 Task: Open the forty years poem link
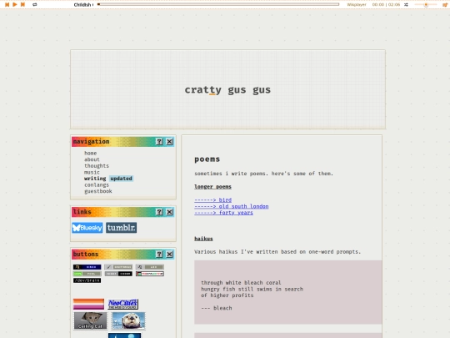click(223, 213)
